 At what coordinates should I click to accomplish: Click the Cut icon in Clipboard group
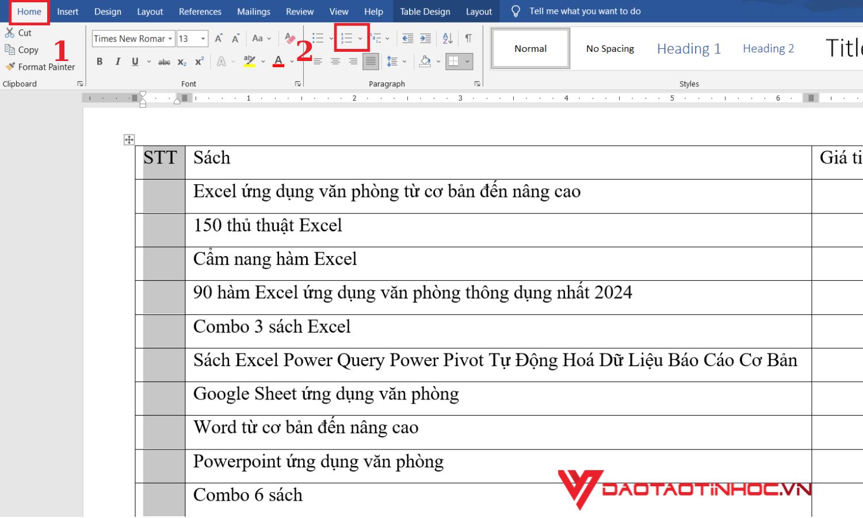[10, 33]
